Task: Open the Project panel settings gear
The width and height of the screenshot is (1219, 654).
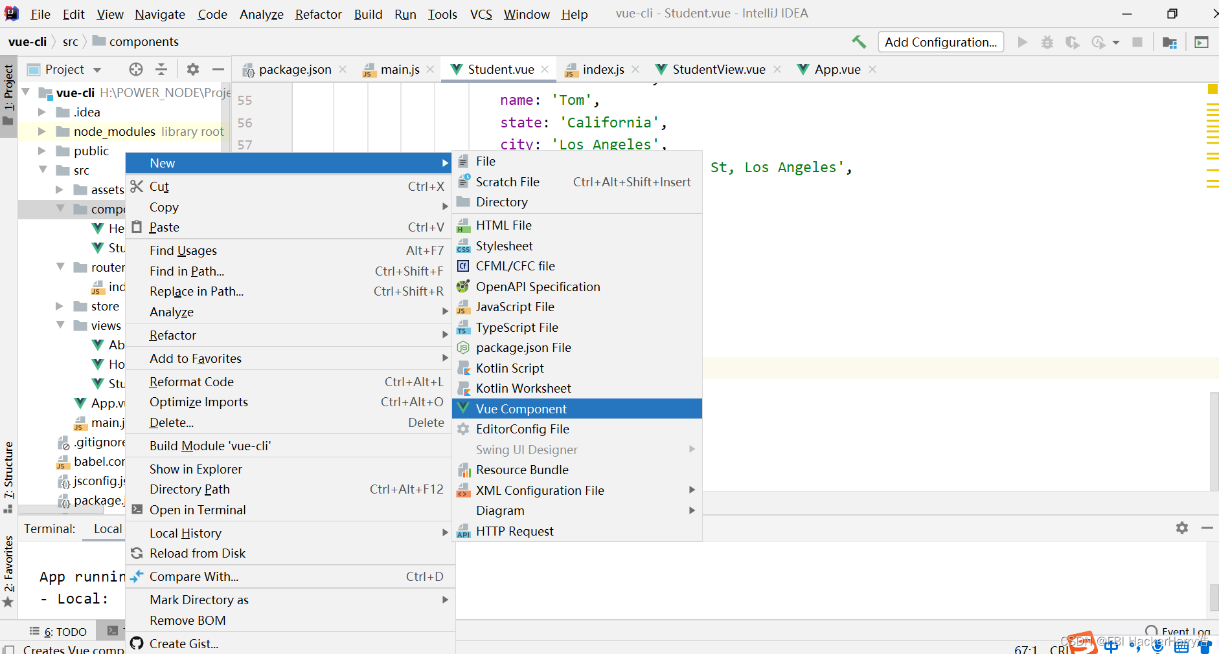Action: (192, 69)
